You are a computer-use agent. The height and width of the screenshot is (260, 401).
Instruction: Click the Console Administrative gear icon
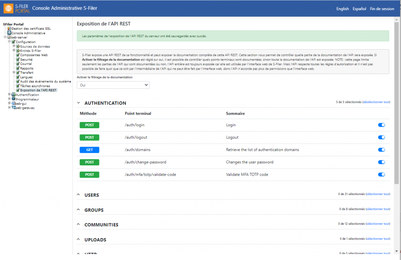click(9, 33)
